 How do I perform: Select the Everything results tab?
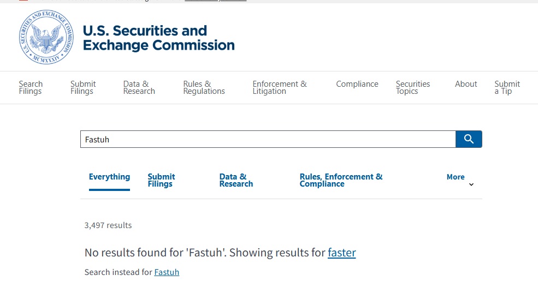pyautogui.click(x=109, y=177)
